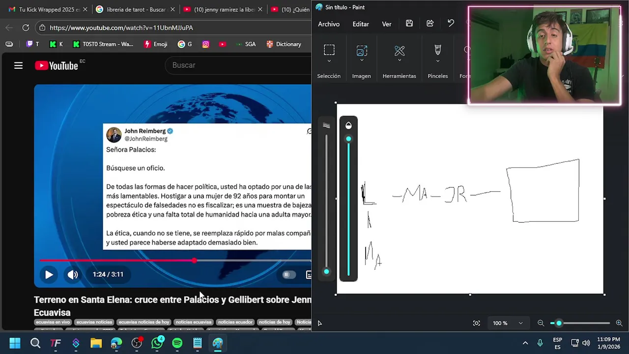This screenshot has width=629, height=354.
Task: Open Windows taskbar search
Action: click(x=35, y=343)
